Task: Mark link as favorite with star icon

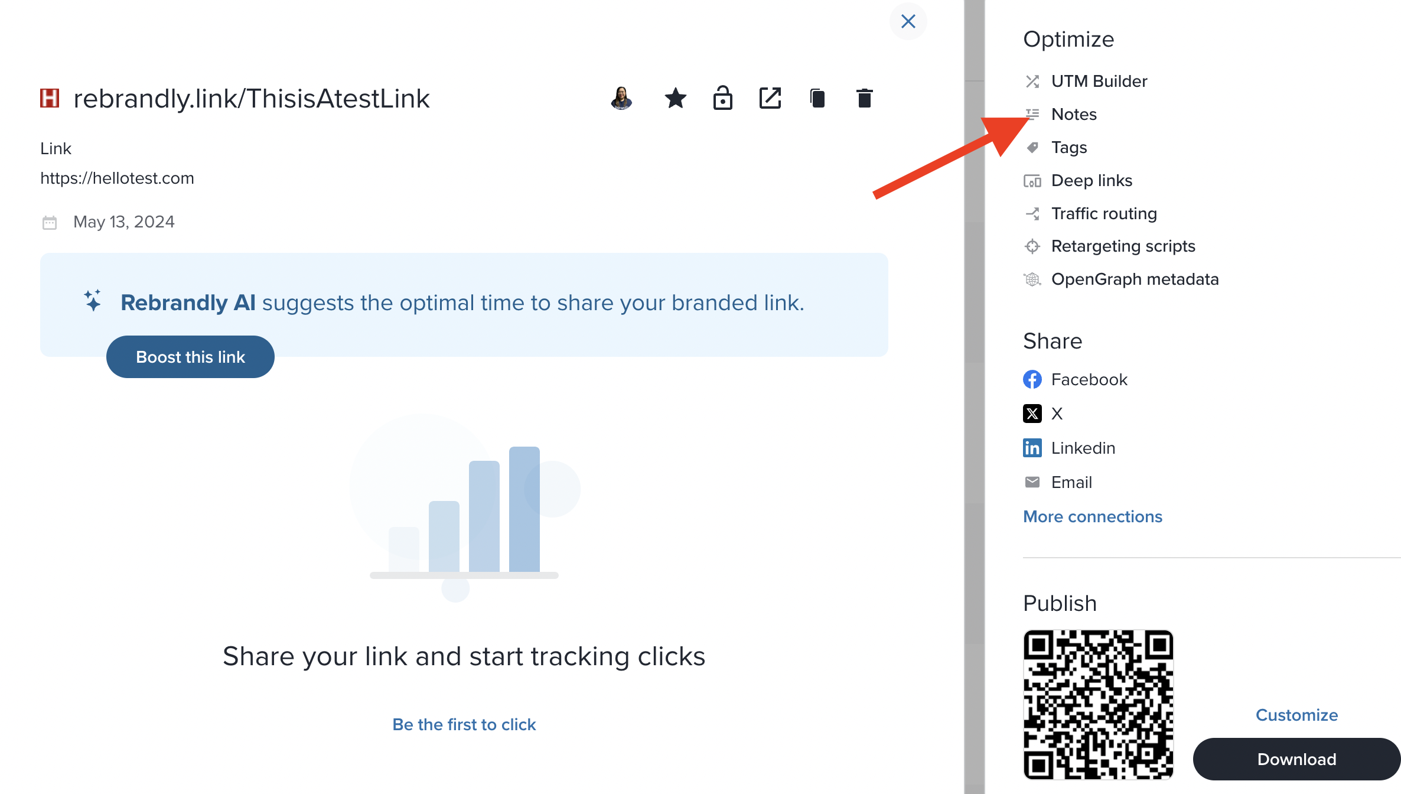Action: pyautogui.click(x=675, y=98)
